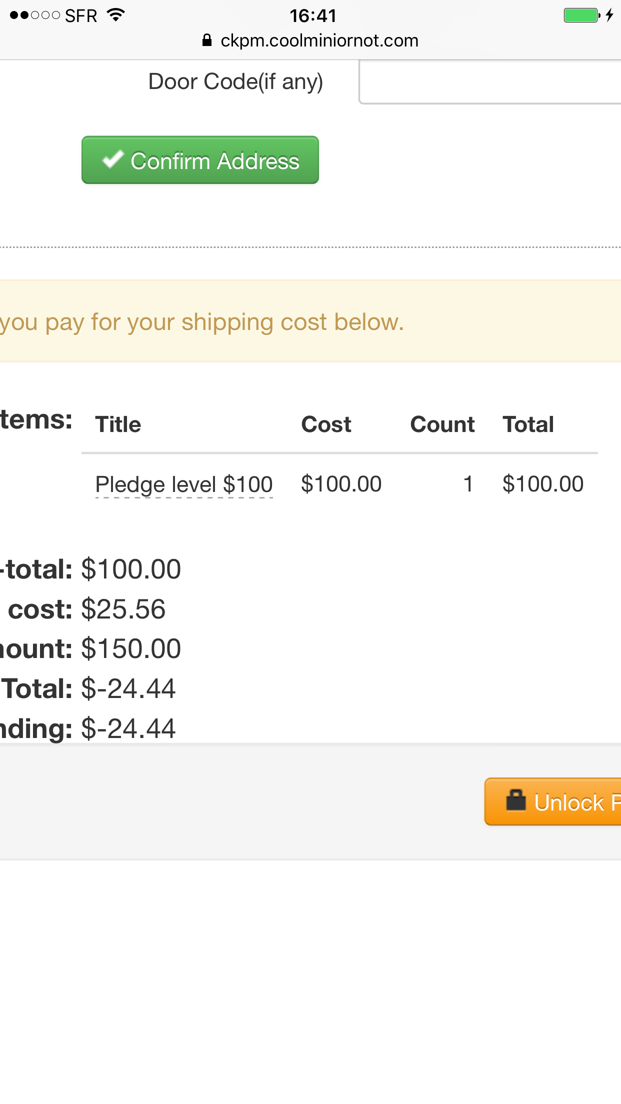The width and height of the screenshot is (621, 1104).
Task: Tap the URL ckpm.coolminiornot.com in address bar
Action: click(319, 40)
